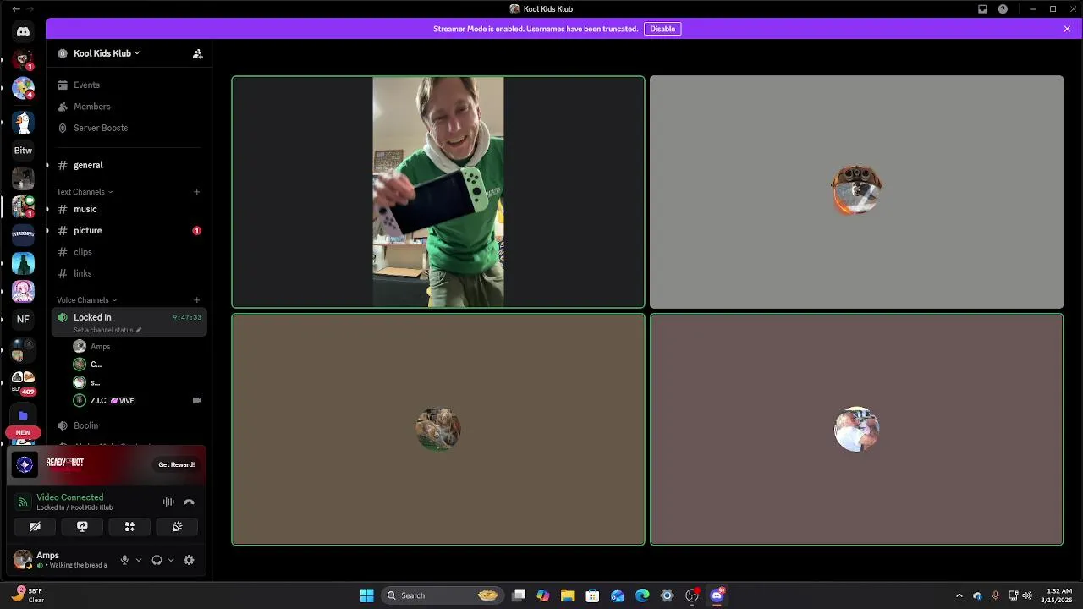Image resolution: width=1083 pixels, height=609 pixels.
Task: Join the Boolin voice channel
Action: point(129,425)
